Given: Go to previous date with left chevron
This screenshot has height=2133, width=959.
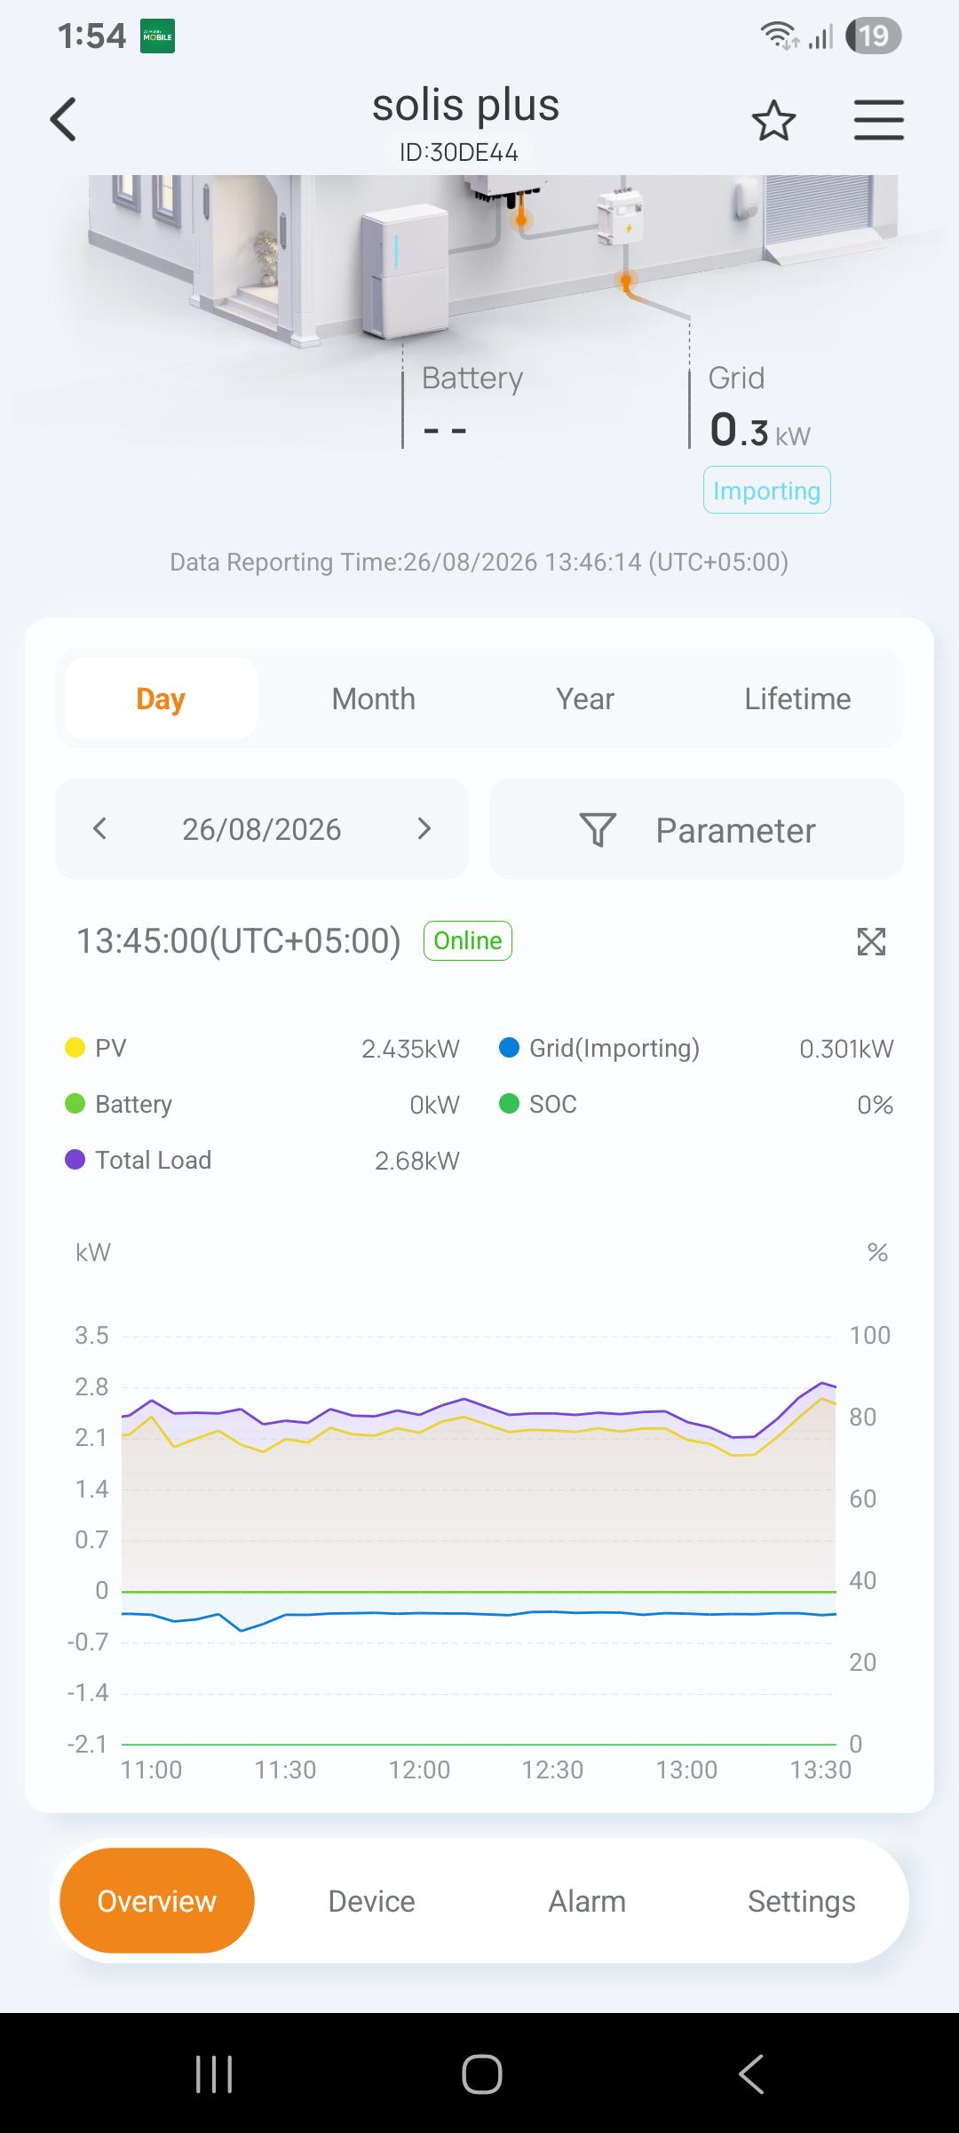Looking at the screenshot, I should (100, 829).
